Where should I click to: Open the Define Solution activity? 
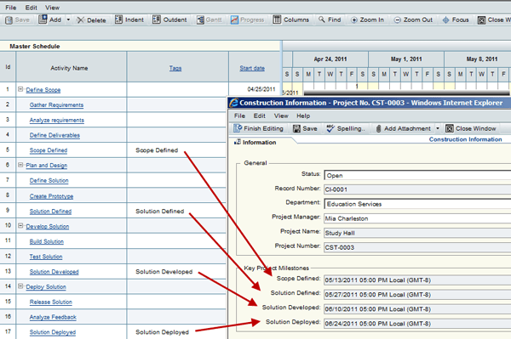point(49,180)
